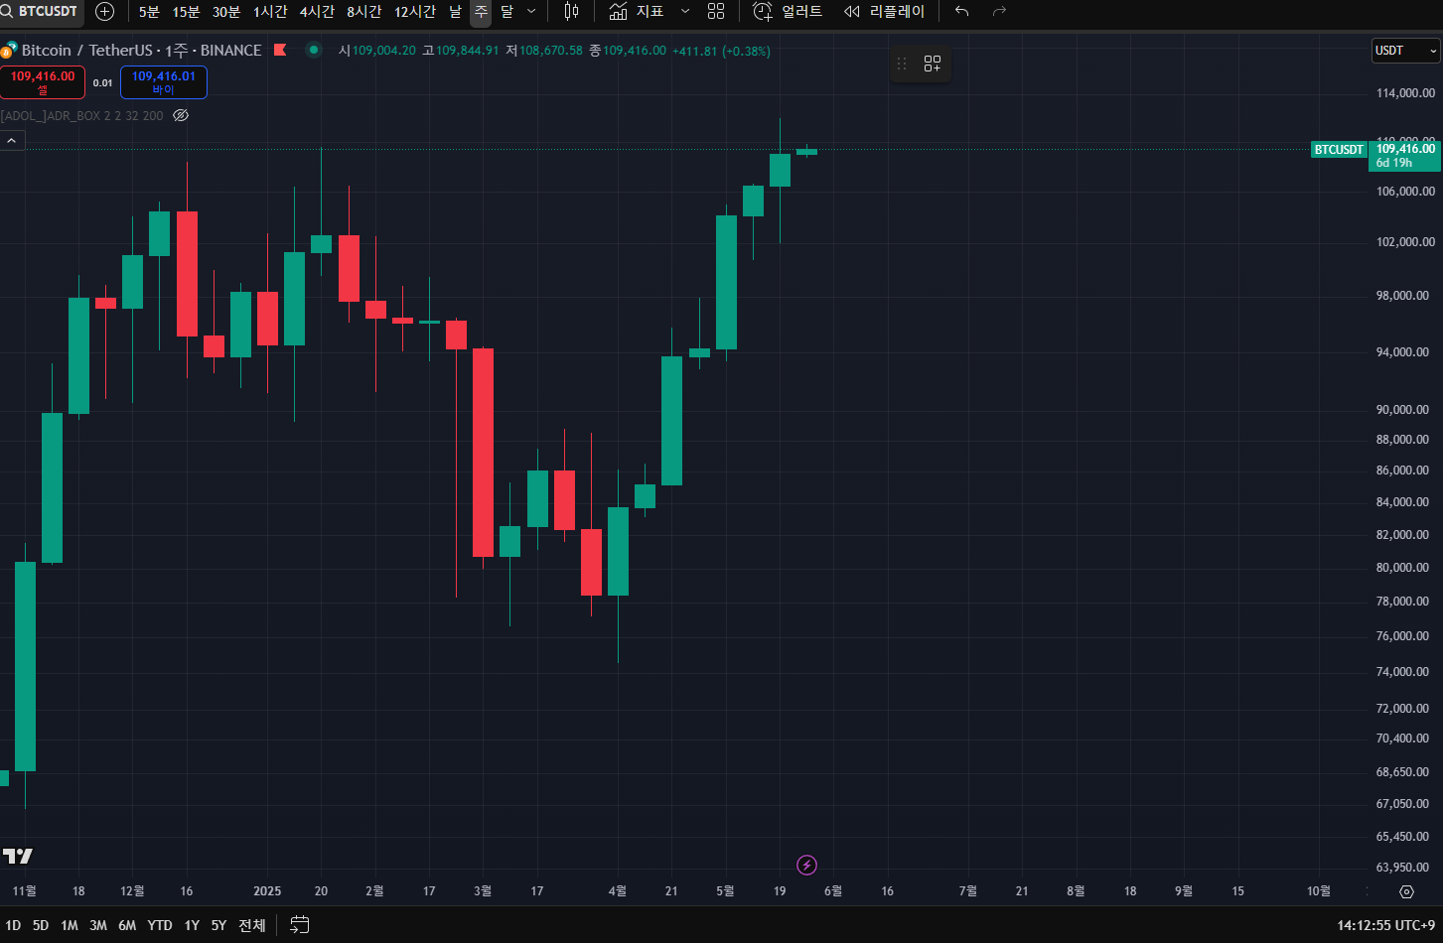Screen dimensions: 1443x943
Task: Click the red 109,416.00 셀 button
Action: click(x=43, y=82)
